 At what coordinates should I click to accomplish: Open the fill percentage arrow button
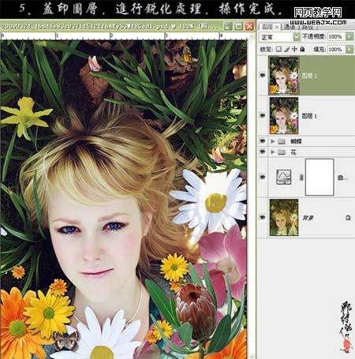pos(349,49)
